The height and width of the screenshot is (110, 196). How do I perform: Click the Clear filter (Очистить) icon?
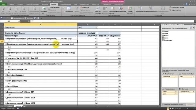pyautogui.click(x=81, y=7)
